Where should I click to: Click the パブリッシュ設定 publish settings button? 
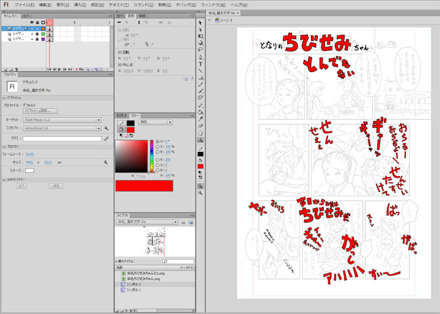[x=40, y=111]
